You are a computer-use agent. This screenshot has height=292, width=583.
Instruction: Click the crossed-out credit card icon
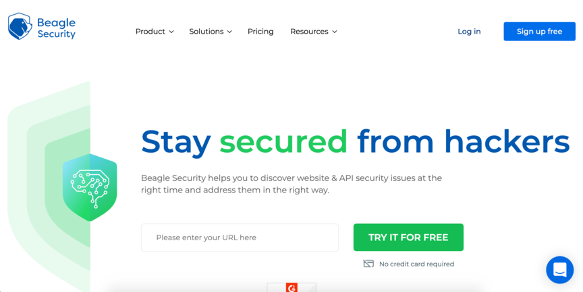(368, 264)
